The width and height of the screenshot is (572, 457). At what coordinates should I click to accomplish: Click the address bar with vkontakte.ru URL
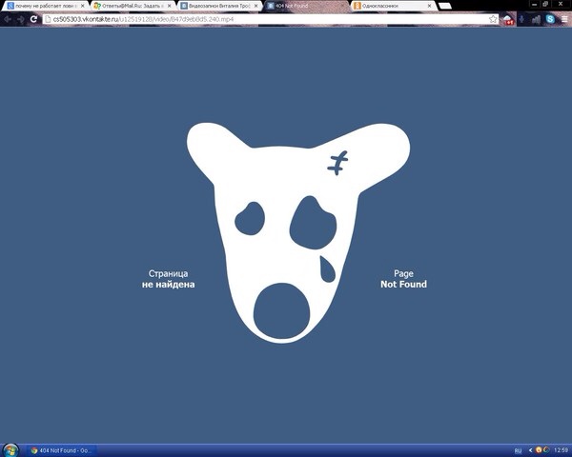click(270, 19)
